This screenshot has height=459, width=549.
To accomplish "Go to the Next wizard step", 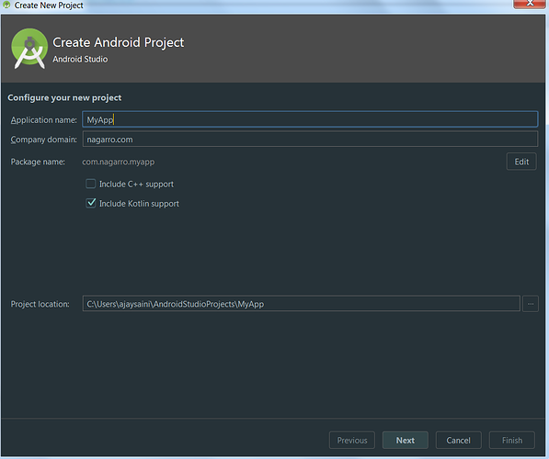I will pyautogui.click(x=406, y=440).
